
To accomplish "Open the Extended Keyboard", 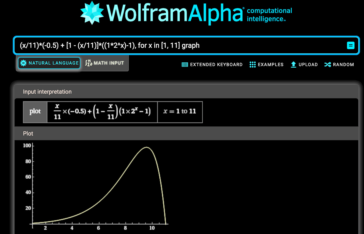I will tap(212, 65).
